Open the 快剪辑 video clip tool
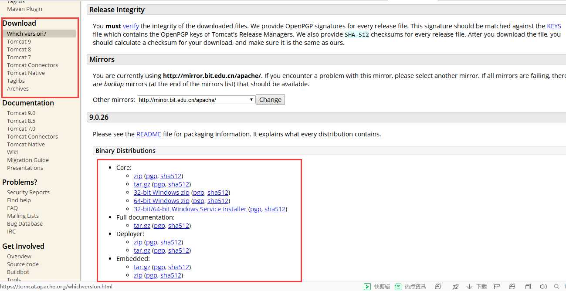566x291 pixels. [377, 287]
